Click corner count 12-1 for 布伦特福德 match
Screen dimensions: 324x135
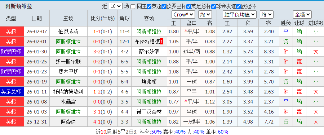coord(124,42)
